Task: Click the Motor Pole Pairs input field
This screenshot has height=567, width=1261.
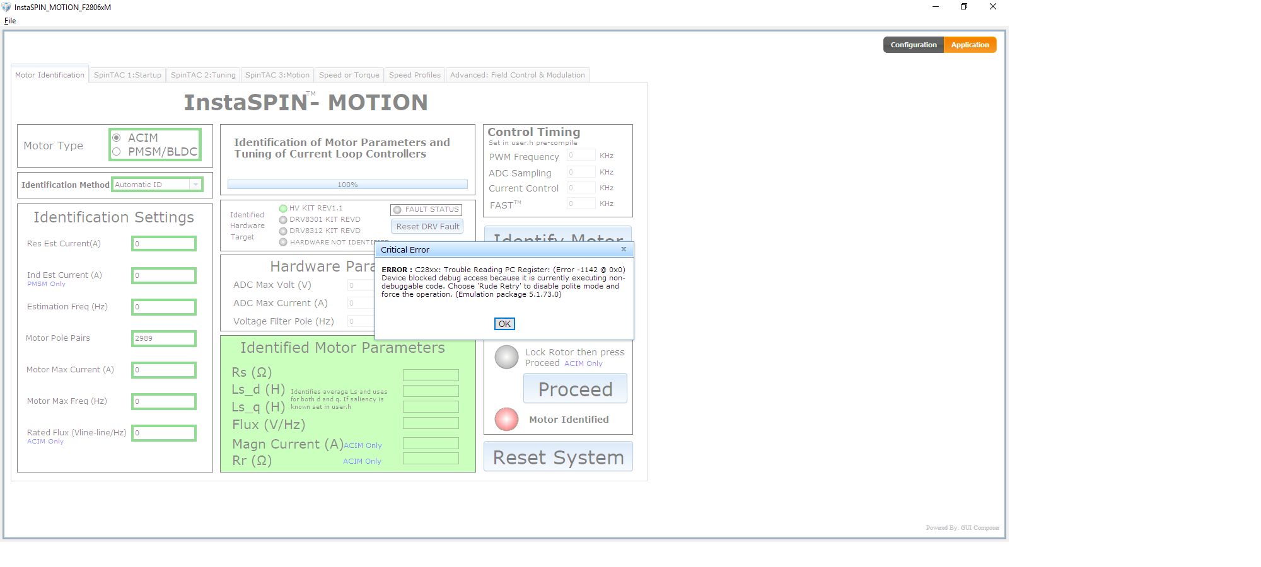Action: click(x=164, y=338)
